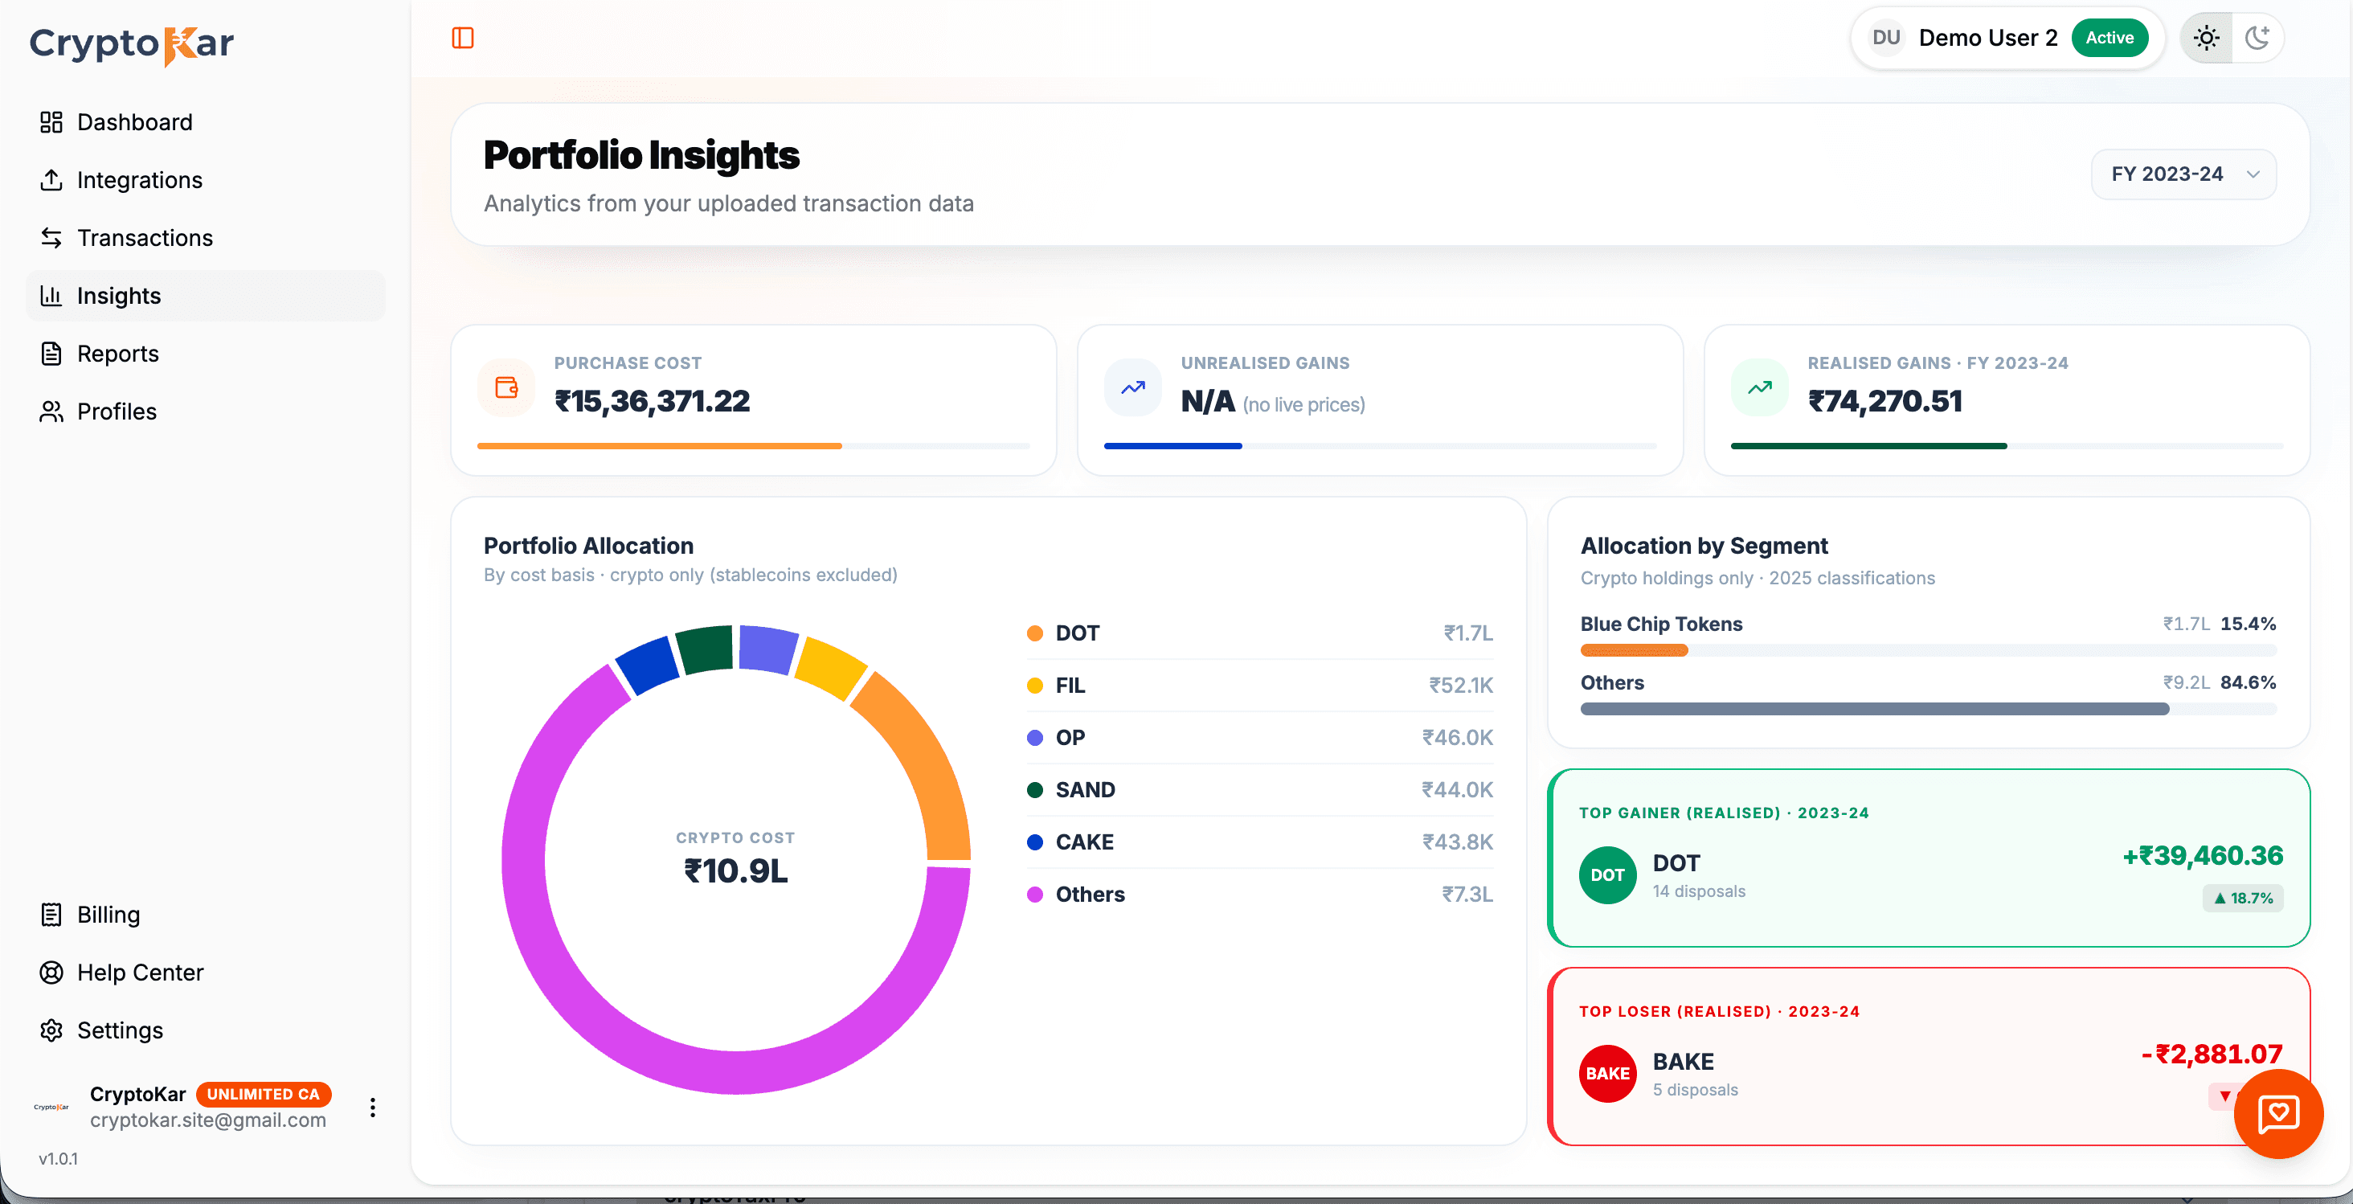
Task: Navigate to Profiles
Action: (x=206, y=411)
